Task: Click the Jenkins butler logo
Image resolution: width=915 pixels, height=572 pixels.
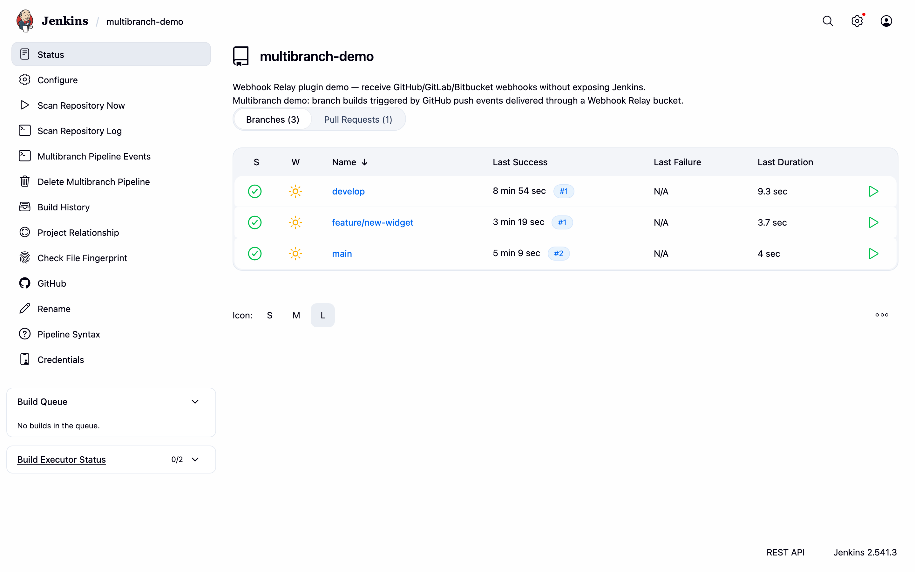Action: 24,21
